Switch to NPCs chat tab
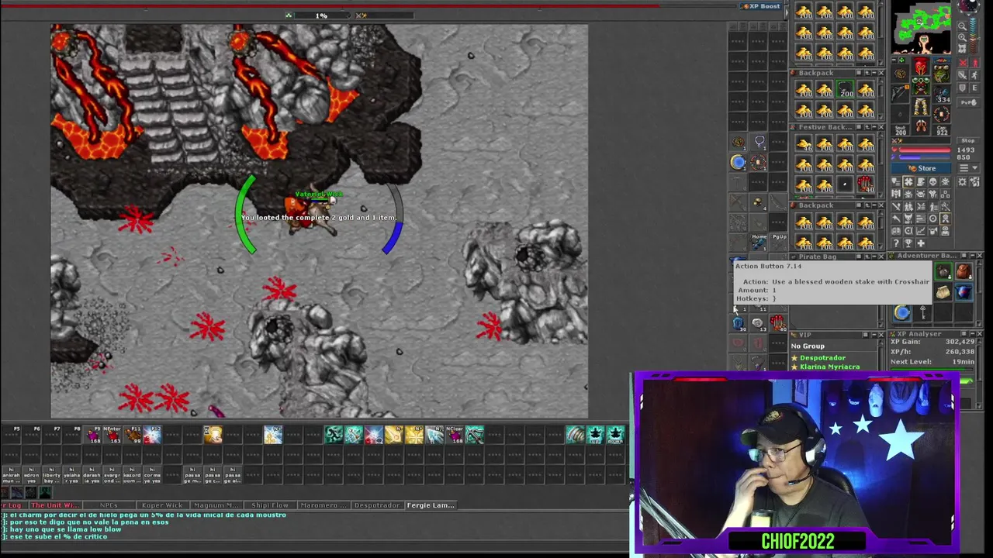Image resolution: width=993 pixels, height=558 pixels. (109, 505)
